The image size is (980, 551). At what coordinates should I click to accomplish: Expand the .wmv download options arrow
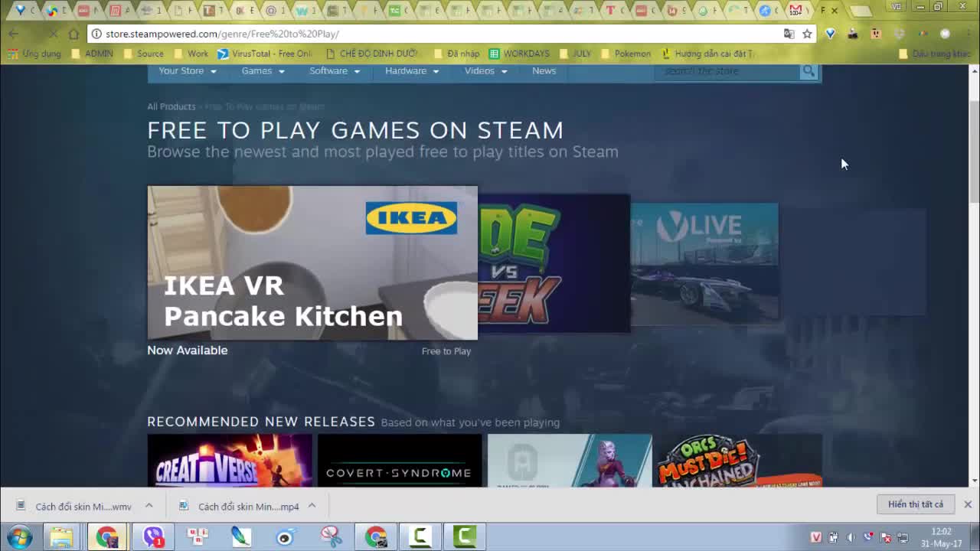point(149,506)
